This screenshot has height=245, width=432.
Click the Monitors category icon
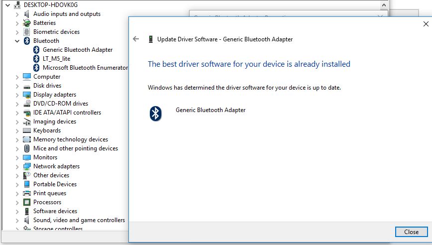click(x=27, y=157)
